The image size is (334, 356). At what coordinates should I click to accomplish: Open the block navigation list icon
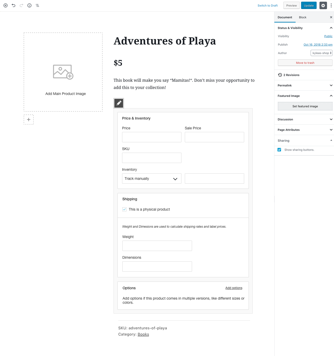[37, 5]
